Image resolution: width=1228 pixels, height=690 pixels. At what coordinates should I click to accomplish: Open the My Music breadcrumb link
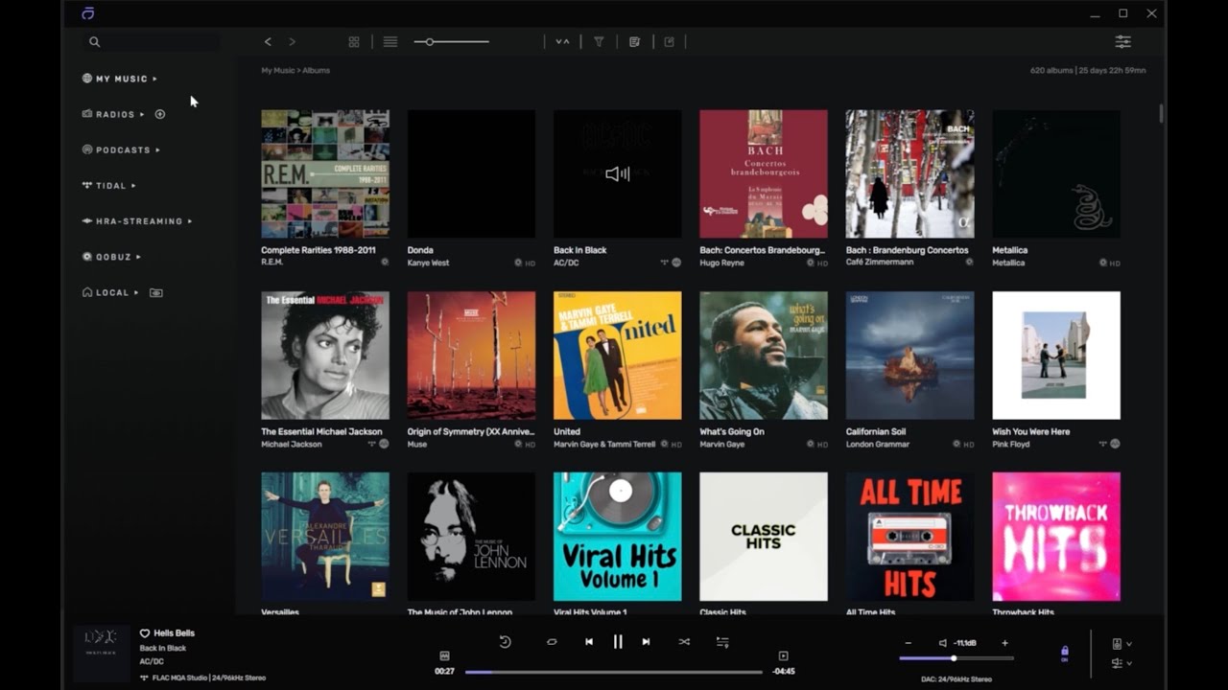tap(278, 71)
